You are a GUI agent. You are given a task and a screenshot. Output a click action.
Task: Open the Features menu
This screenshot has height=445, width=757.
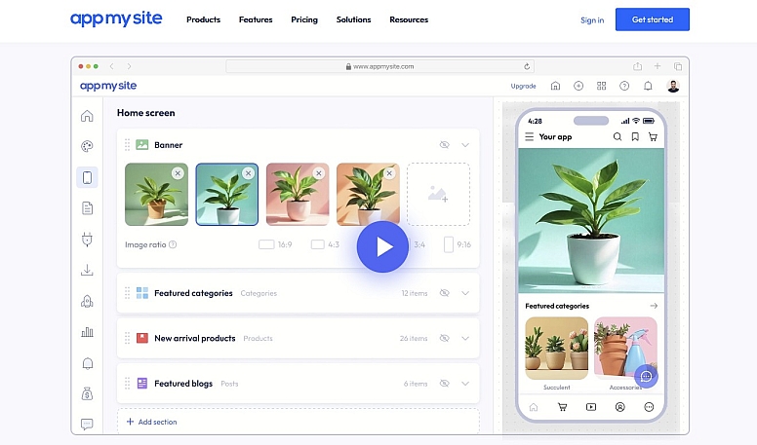tap(256, 19)
